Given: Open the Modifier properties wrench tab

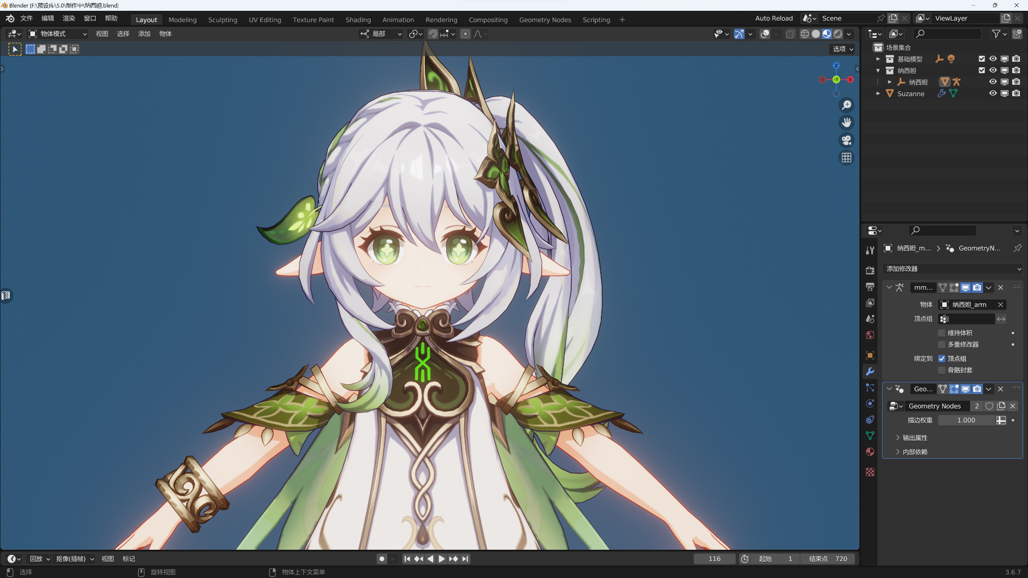Looking at the screenshot, I should click(x=870, y=371).
